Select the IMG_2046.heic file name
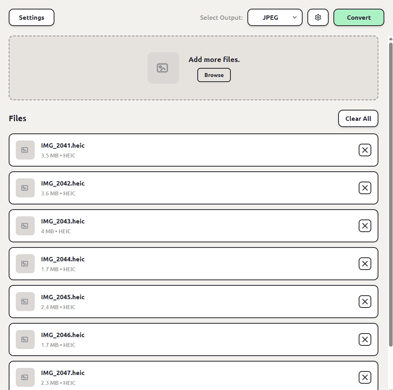This screenshot has width=393, height=390. click(x=63, y=335)
